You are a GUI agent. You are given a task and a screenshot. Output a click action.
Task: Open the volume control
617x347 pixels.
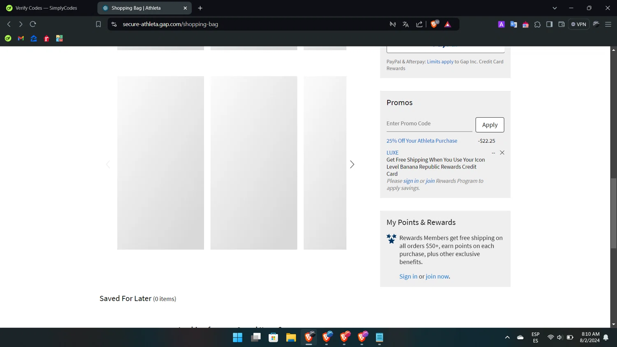coord(560,338)
